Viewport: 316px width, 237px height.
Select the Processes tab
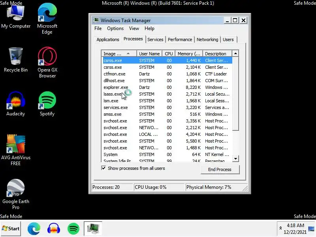click(x=133, y=39)
